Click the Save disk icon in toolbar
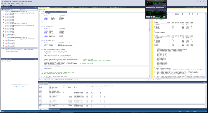The image size is (208, 113). click(x=10, y=5)
